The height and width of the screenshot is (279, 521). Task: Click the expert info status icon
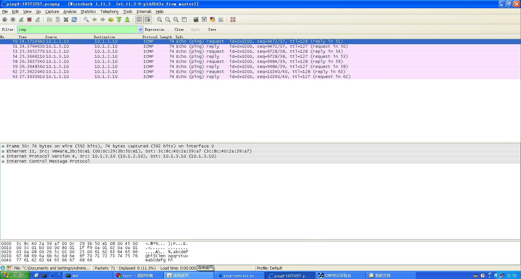click(x=3, y=268)
